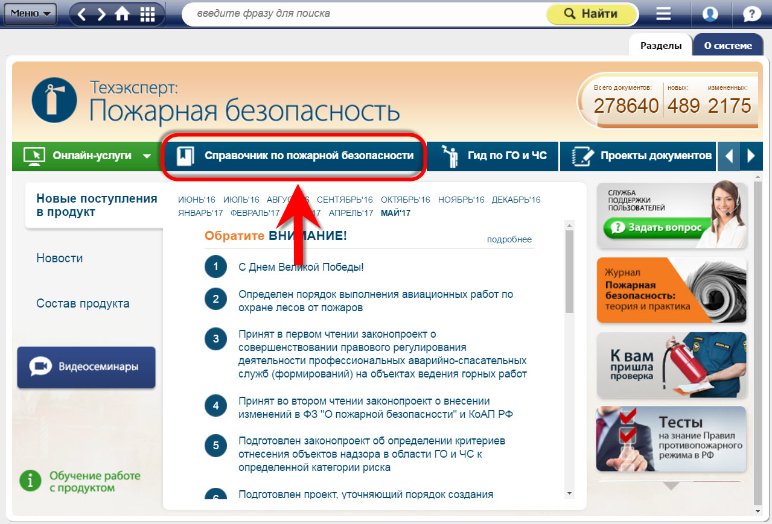Click the forward navigation arrow
772x524 pixels.
101,14
